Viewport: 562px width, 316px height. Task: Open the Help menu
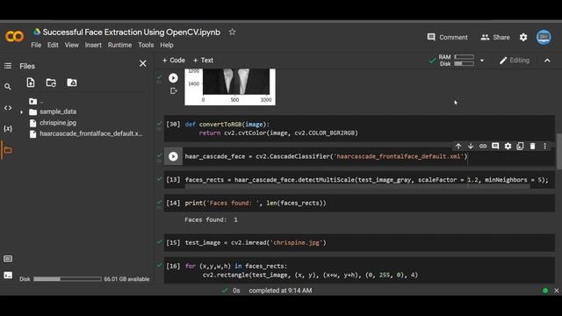tap(166, 45)
